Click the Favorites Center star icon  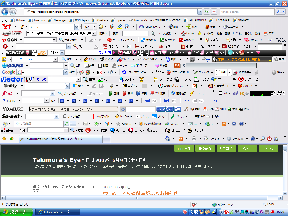click(4, 139)
